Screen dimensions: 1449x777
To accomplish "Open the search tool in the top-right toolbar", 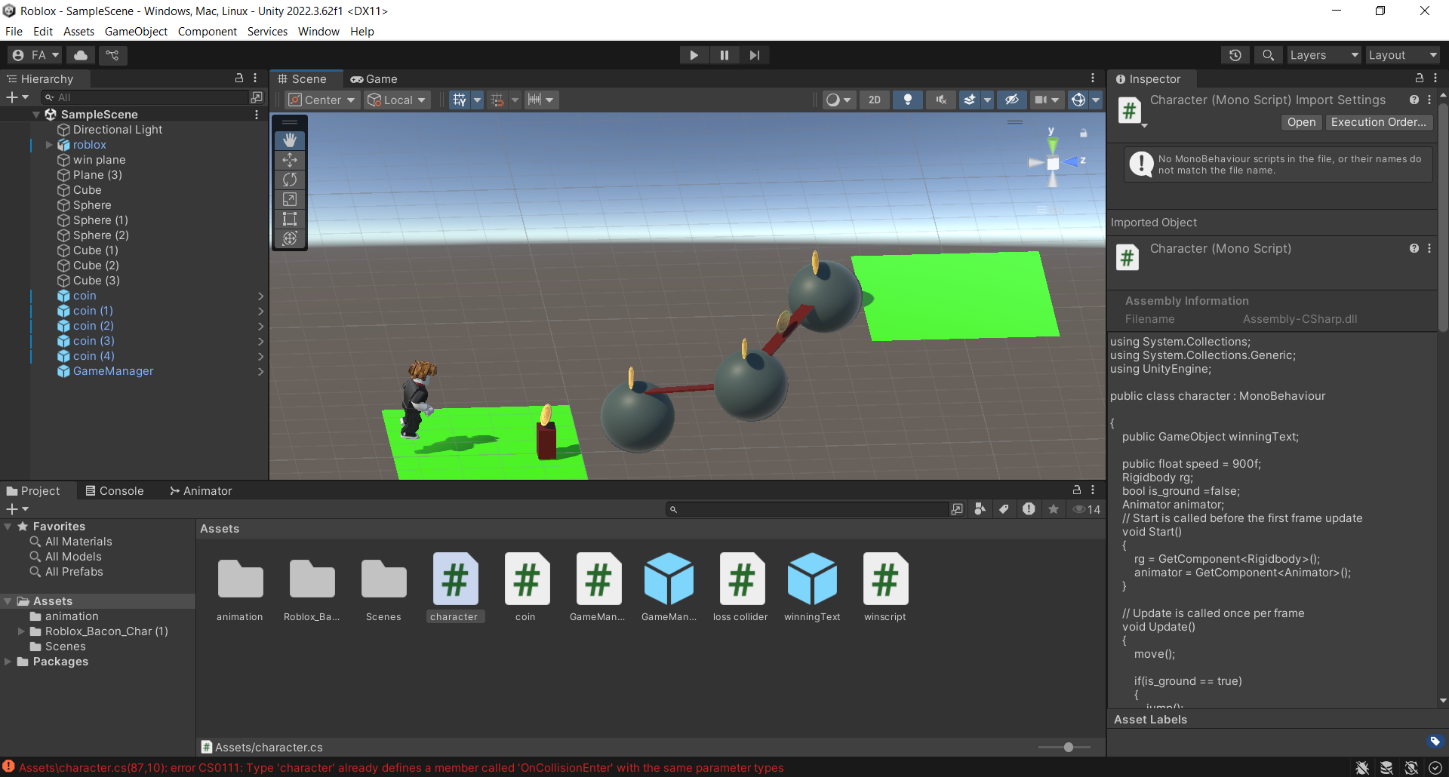I will (1267, 54).
